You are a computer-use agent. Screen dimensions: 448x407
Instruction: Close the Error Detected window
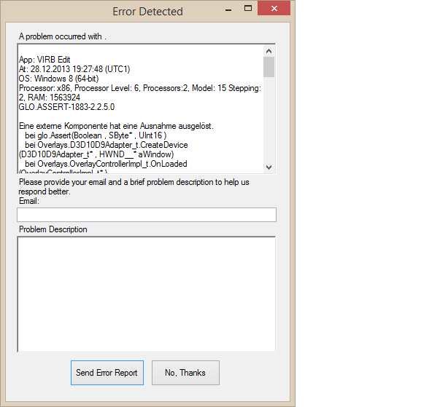(274, 8)
